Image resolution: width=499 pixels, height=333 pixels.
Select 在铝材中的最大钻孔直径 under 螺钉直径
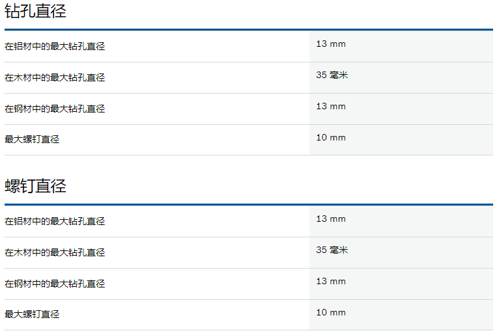pyautogui.click(x=55, y=221)
